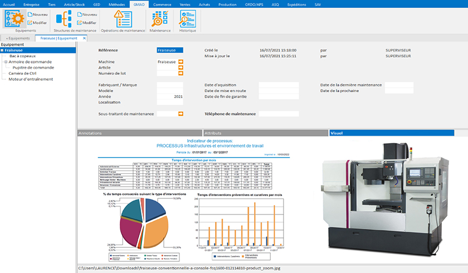
Task: Click the orange arrow for Numéro de lot
Action: 181,73
